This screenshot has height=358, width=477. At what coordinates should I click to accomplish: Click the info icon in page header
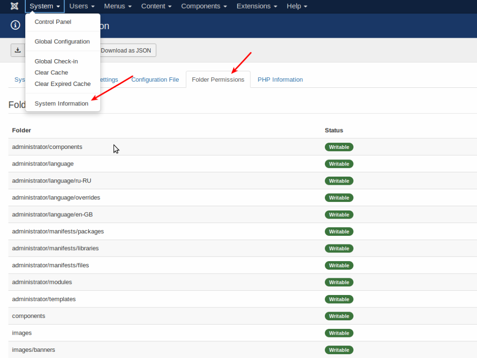click(15, 25)
